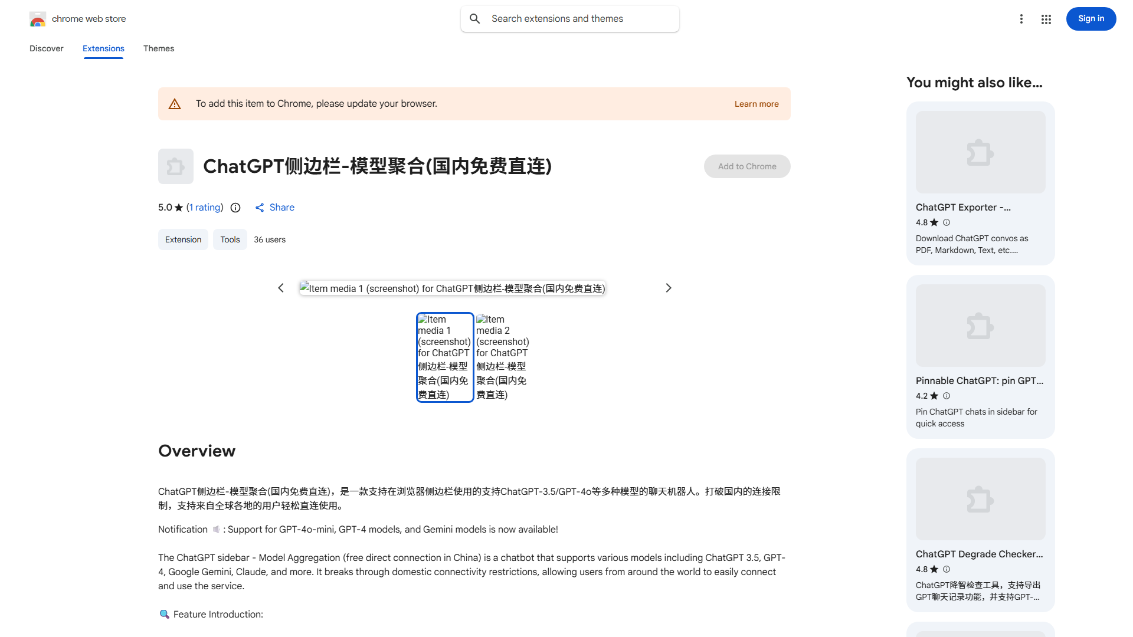Image resolution: width=1133 pixels, height=637 pixels.
Task: Advance carousel with the next chevron
Action: click(x=668, y=288)
